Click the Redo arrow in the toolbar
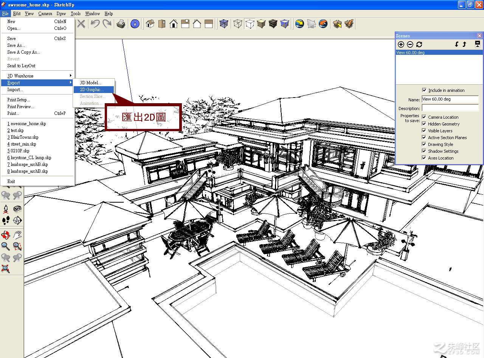484x358 pixels. tap(107, 24)
